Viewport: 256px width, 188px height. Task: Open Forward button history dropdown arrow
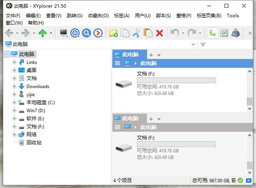coord(34,33)
